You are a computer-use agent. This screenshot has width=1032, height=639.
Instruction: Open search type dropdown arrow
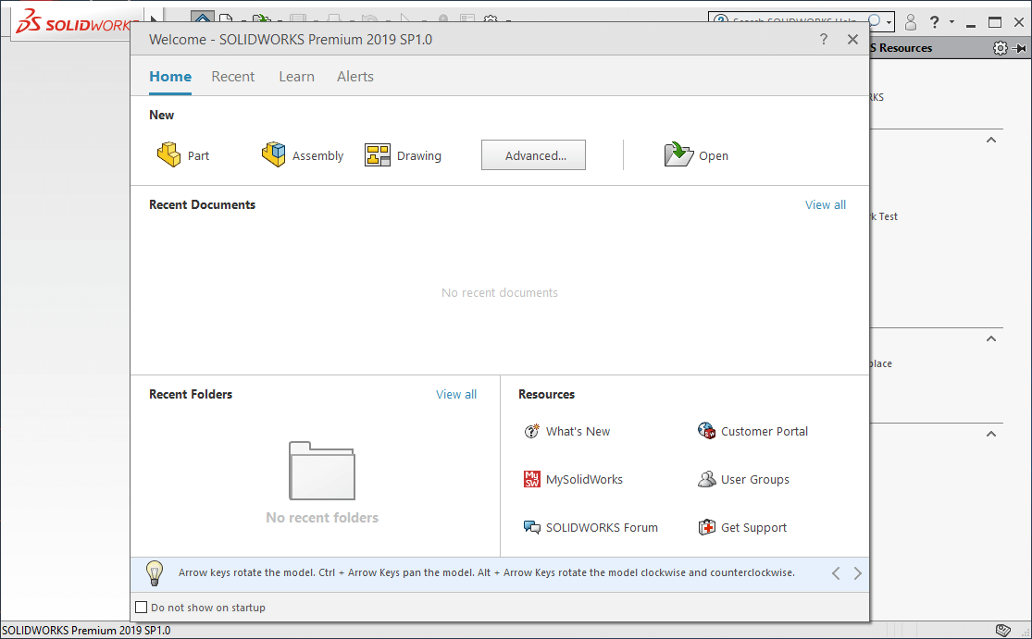click(889, 22)
